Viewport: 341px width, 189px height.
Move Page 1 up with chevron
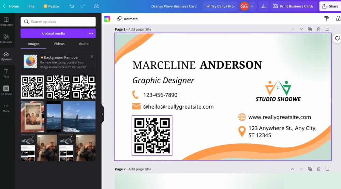click(293, 29)
